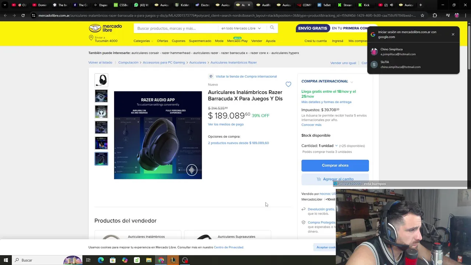Click the Chrome icon in the taskbar
Viewport: 471px width, 265px height.
(161, 260)
